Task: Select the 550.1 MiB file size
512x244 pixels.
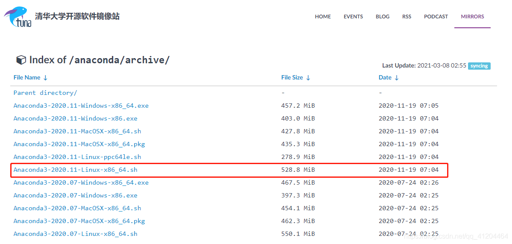Action: coord(298,234)
